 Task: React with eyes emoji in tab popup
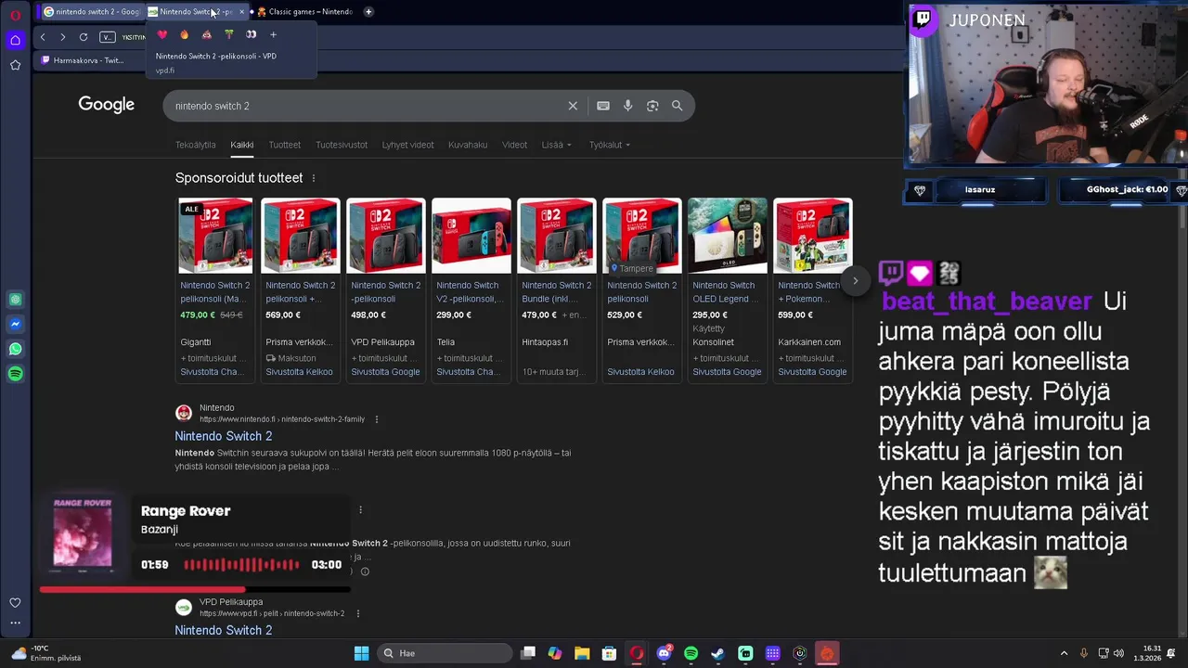coord(251,34)
